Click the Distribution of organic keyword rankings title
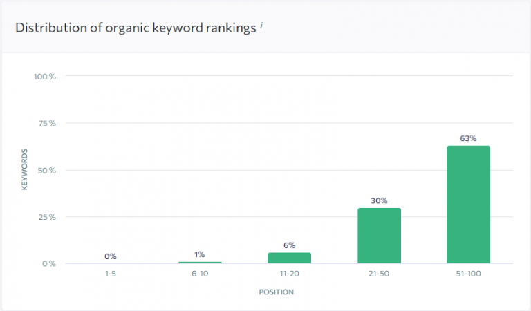 coord(136,28)
